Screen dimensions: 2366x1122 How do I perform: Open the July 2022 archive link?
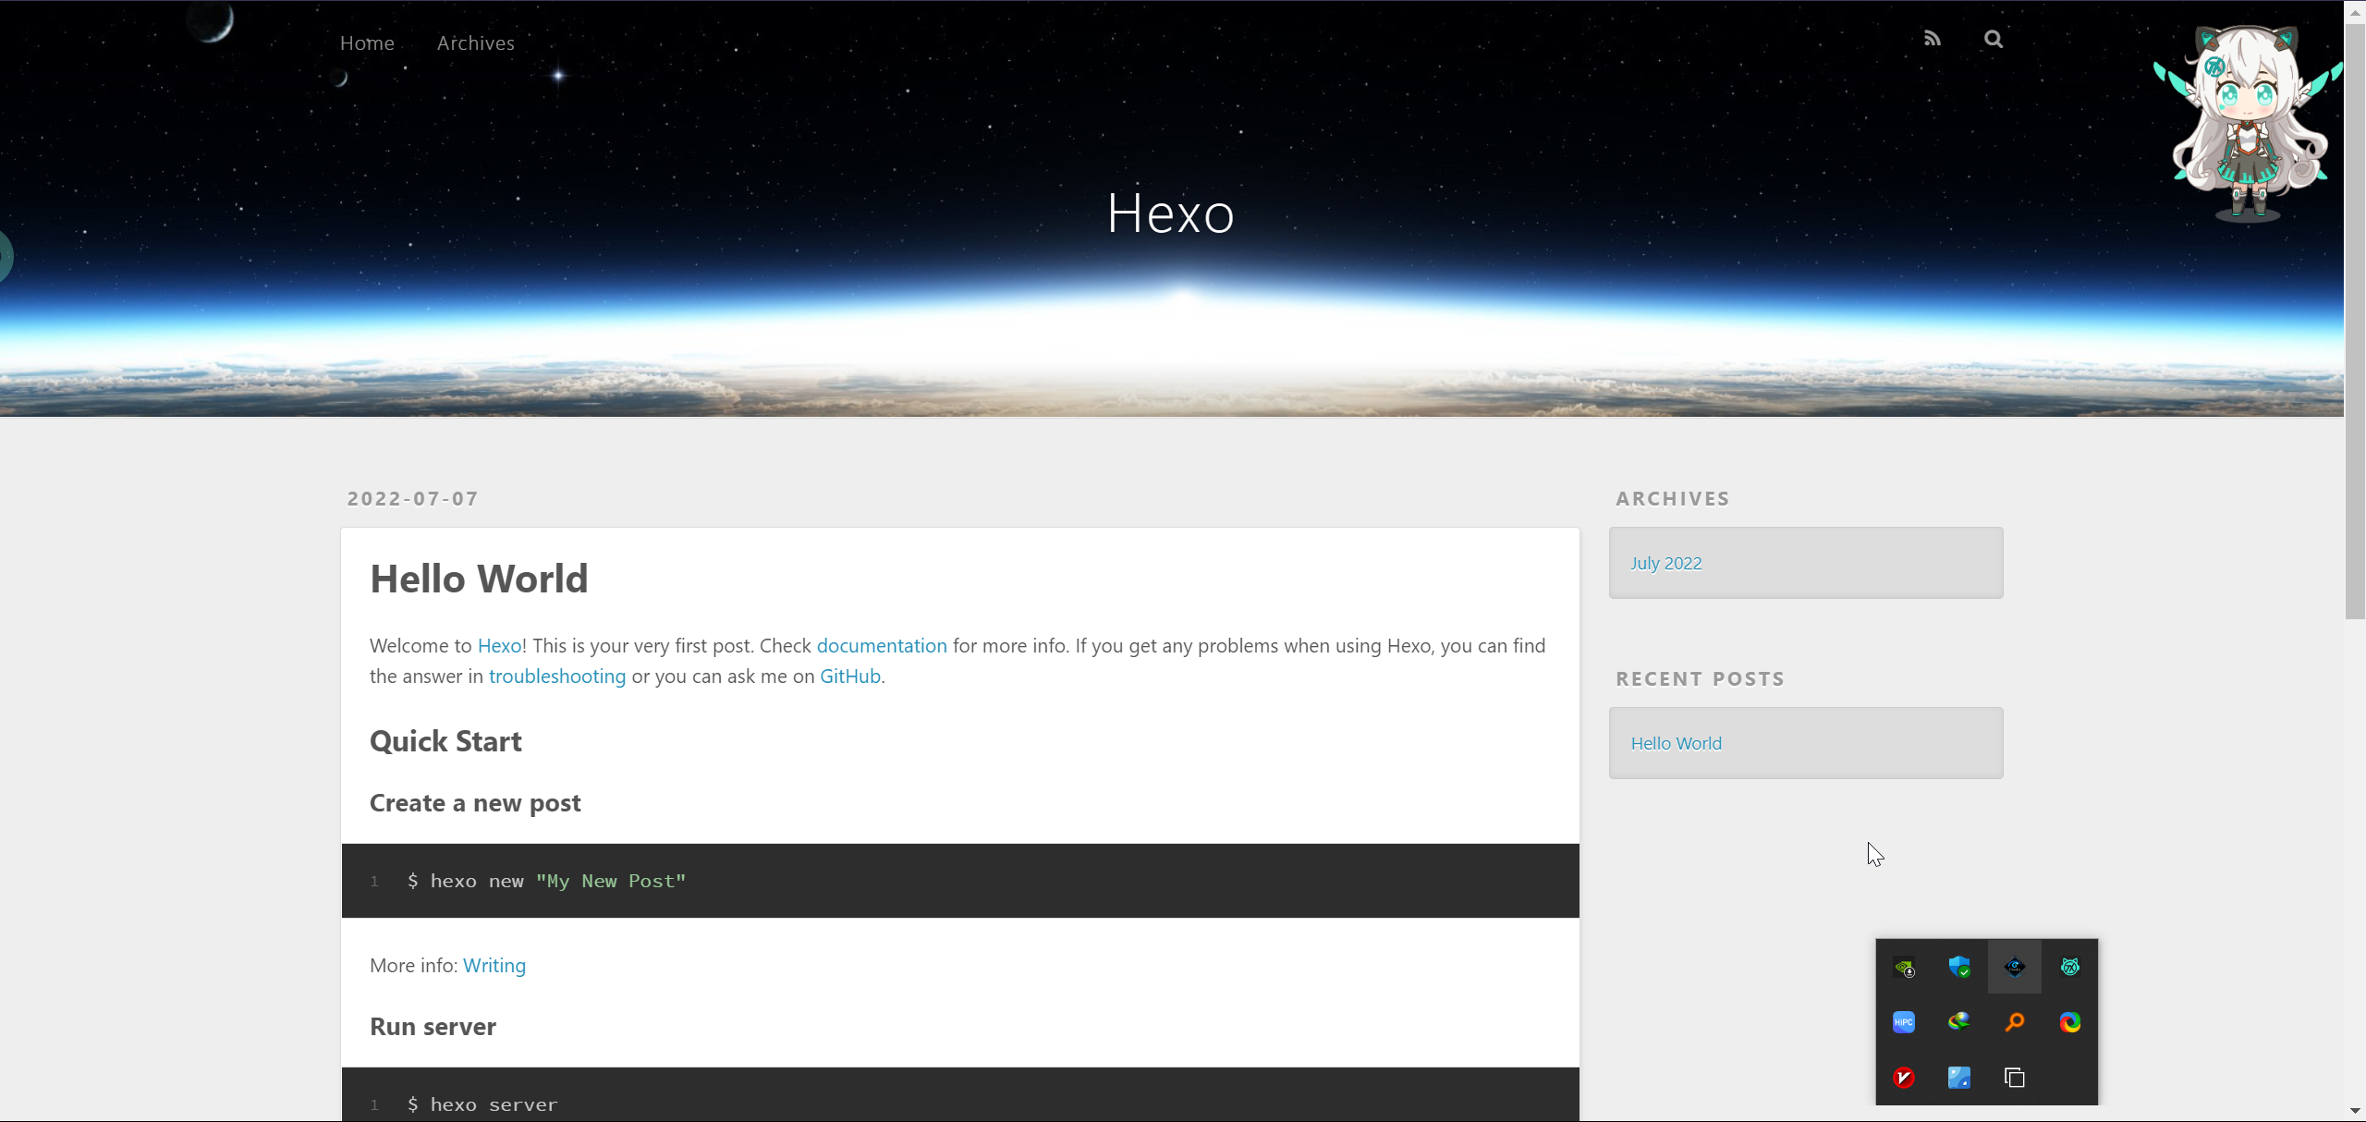pos(1665,564)
